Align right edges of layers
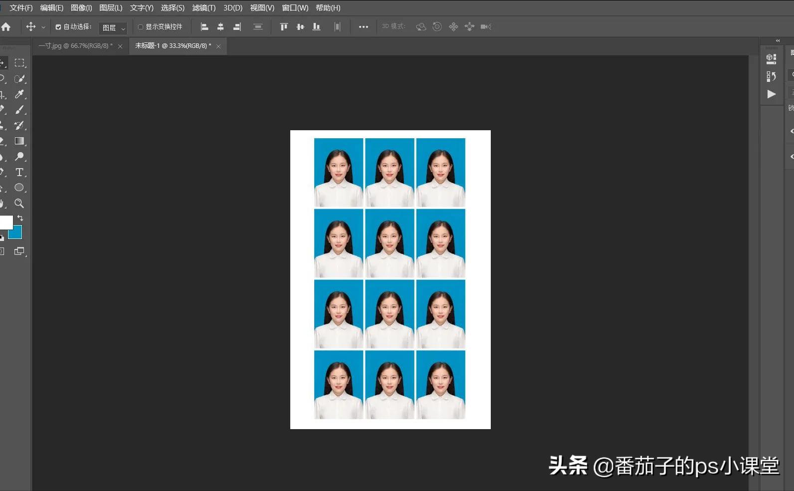 237,27
